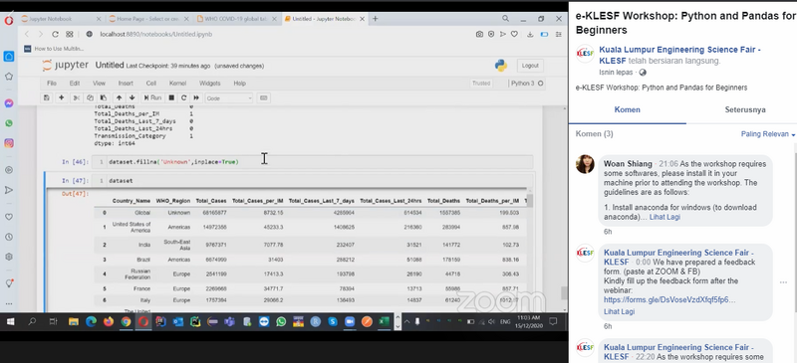Switch to the Jupyter Notebook browser tab

click(61, 19)
